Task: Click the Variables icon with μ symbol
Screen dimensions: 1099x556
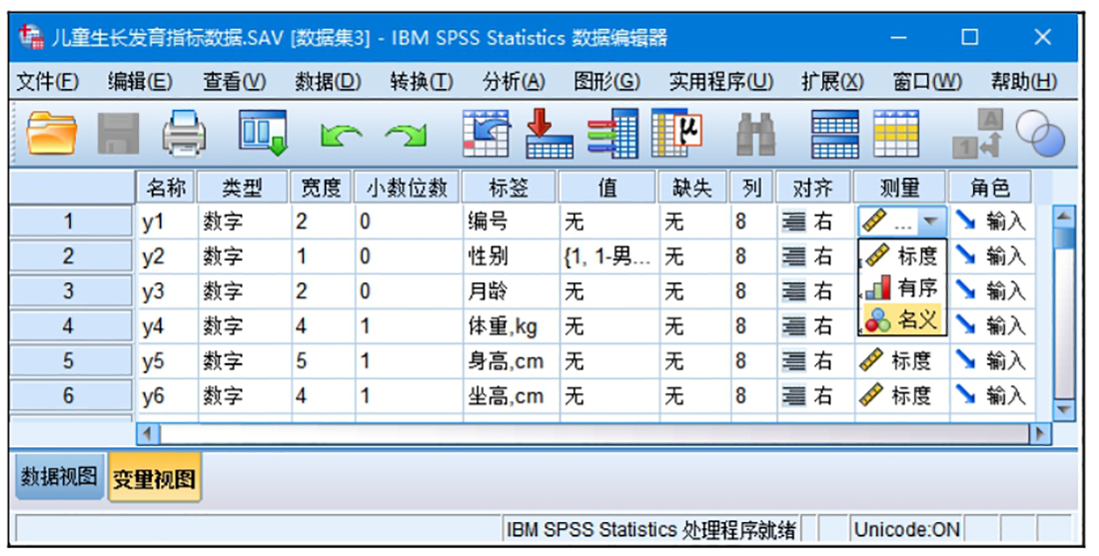Action: (x=676, y=133)
